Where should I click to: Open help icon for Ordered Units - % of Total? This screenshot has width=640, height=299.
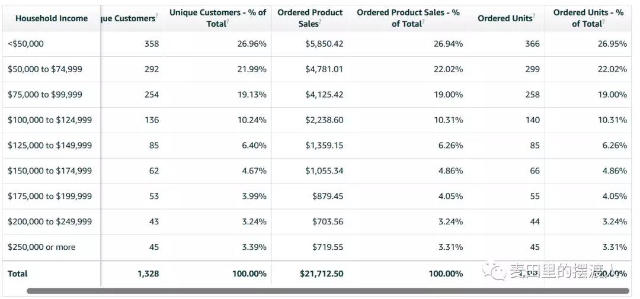604,21
